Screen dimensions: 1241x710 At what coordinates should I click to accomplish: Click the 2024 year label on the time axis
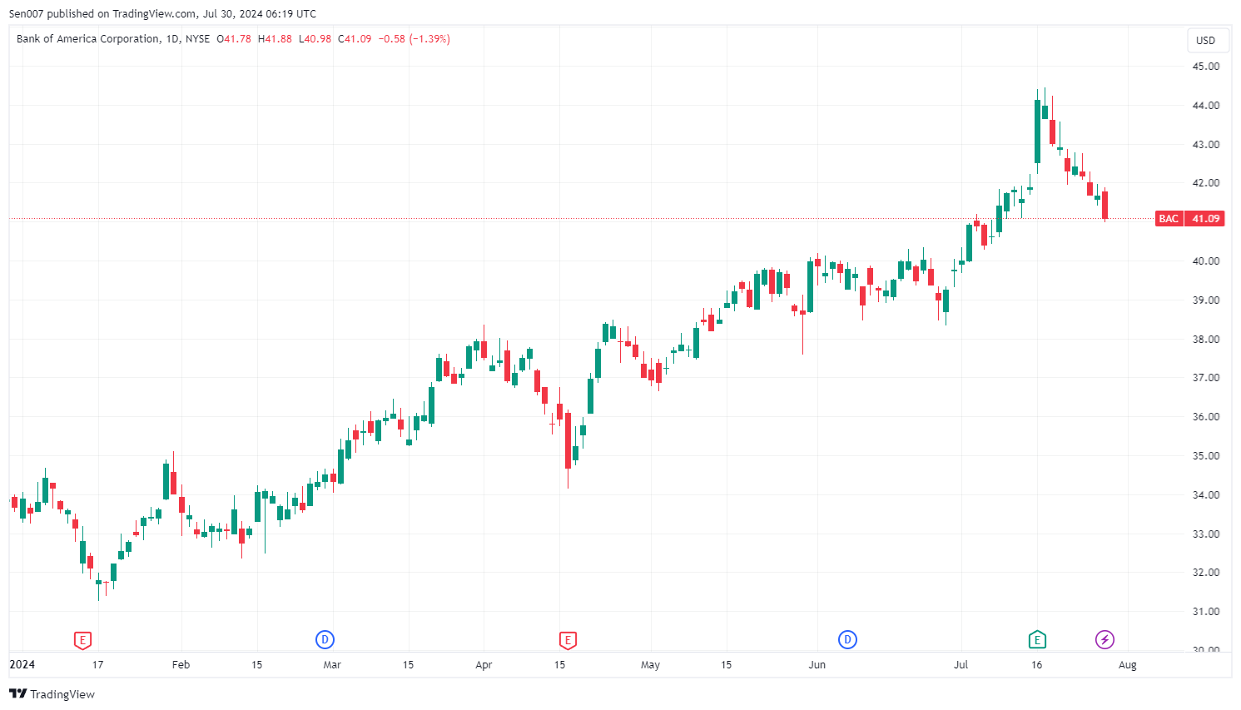(x=22, y=664)
